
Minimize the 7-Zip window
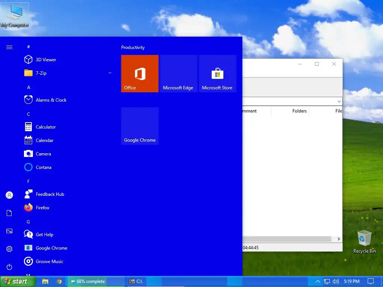300,64
